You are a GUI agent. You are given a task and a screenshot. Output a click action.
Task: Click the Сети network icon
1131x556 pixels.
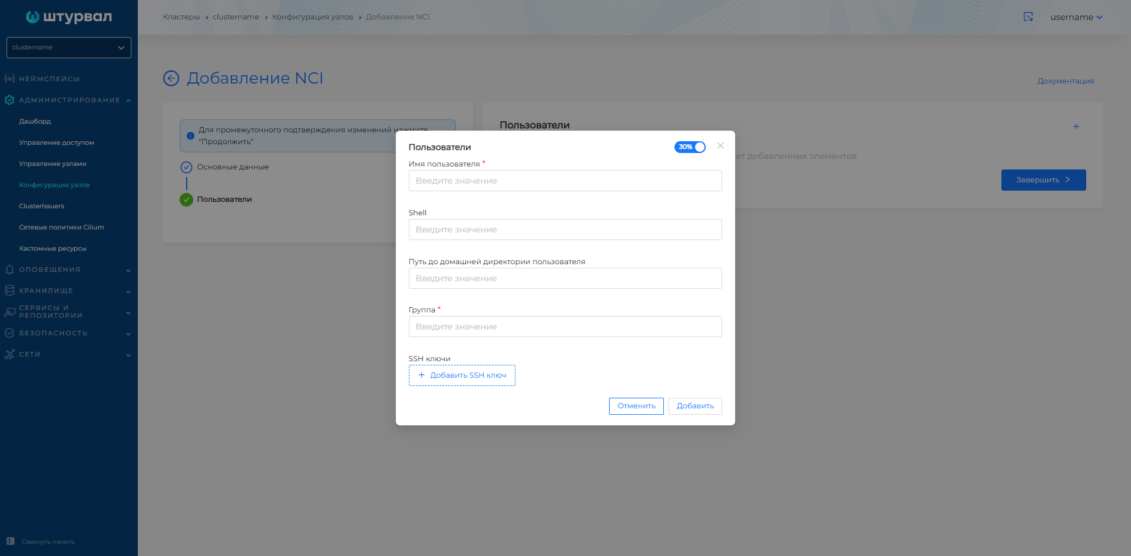pos(9,354)
